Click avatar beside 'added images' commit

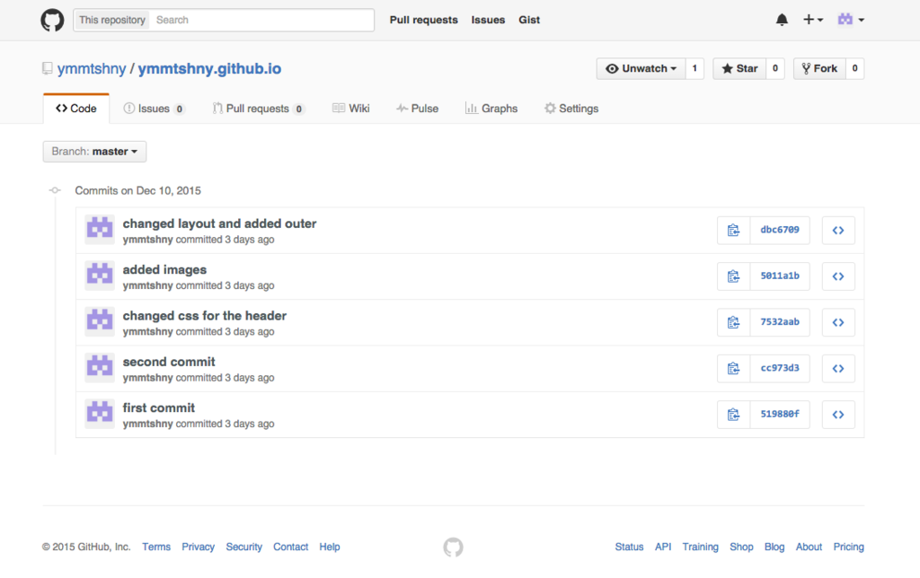(100, 275)
